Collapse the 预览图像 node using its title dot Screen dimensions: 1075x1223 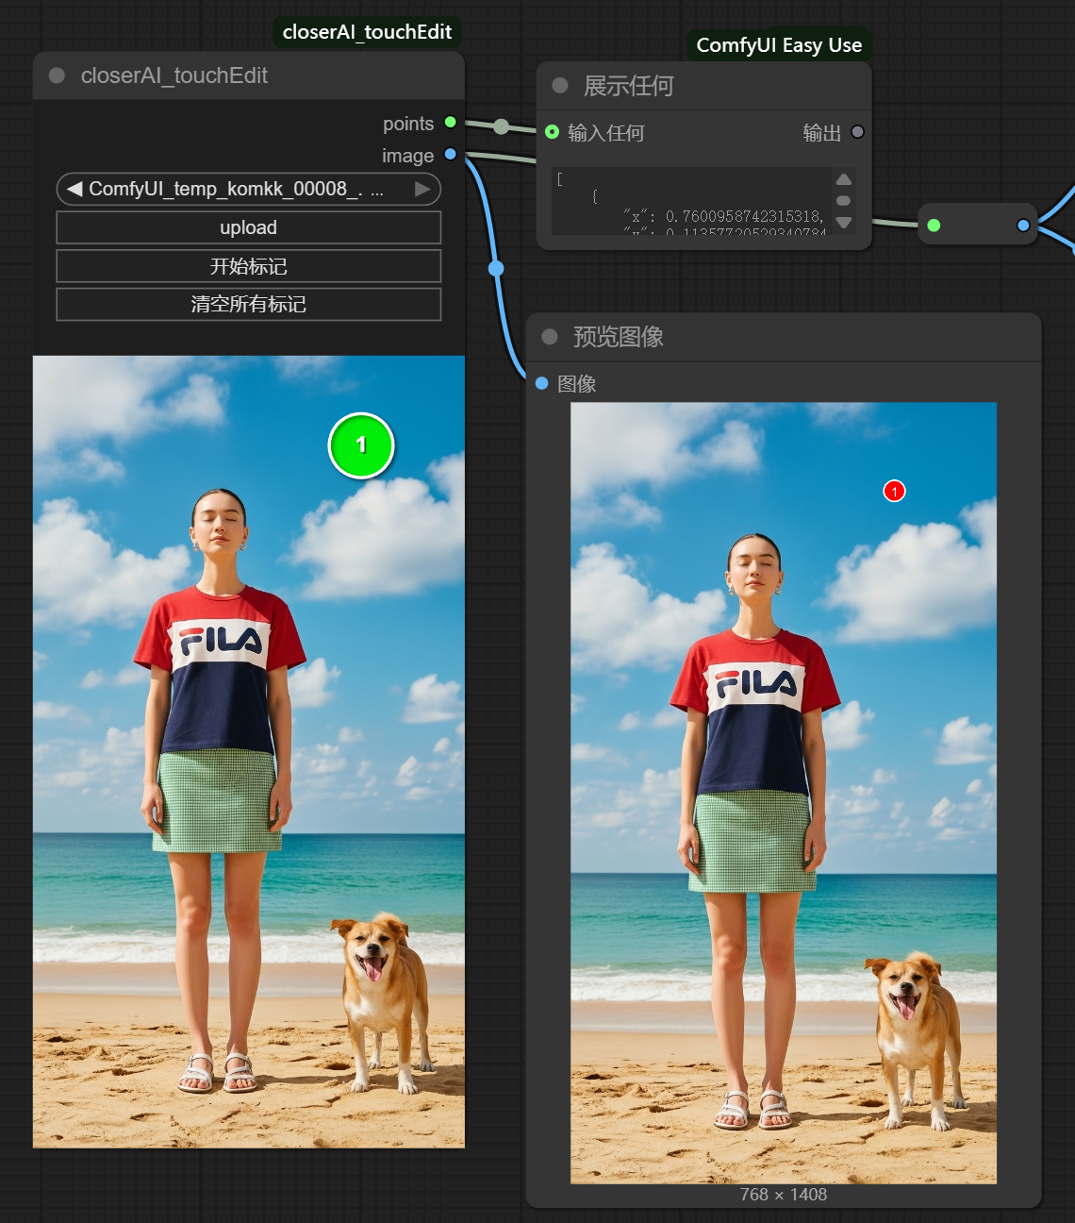click(x=550, y=337)
